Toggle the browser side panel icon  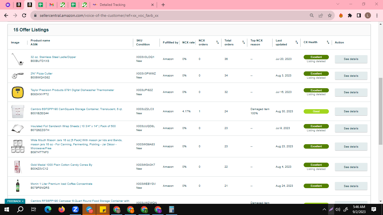click(359, 15)
